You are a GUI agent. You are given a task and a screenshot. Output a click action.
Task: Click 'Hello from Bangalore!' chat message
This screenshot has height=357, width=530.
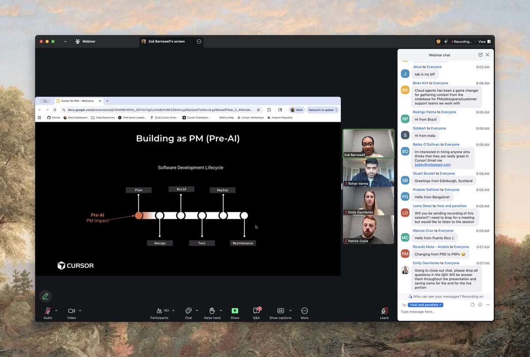[433, 197]
